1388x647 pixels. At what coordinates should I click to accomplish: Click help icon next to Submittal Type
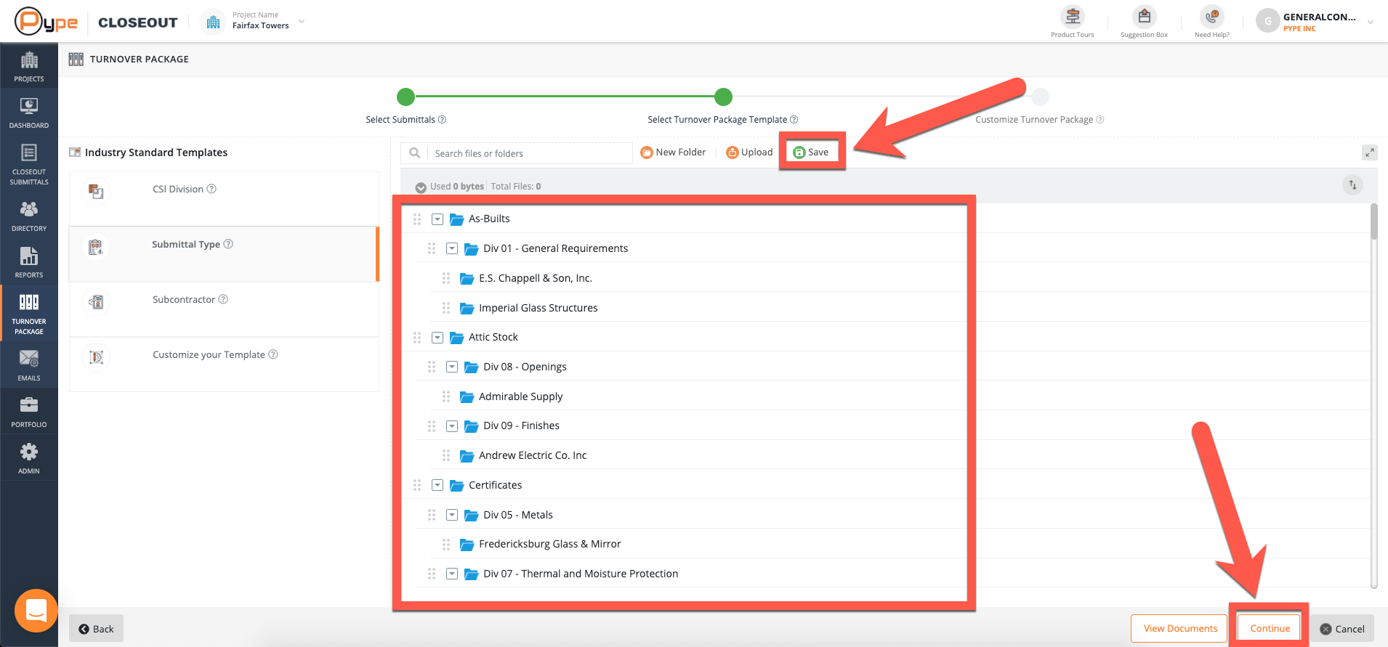point(228,244)
